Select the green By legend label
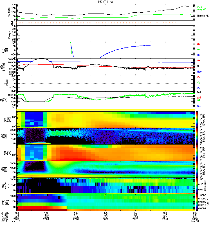211x225 pixels. [x=198, y=49]
